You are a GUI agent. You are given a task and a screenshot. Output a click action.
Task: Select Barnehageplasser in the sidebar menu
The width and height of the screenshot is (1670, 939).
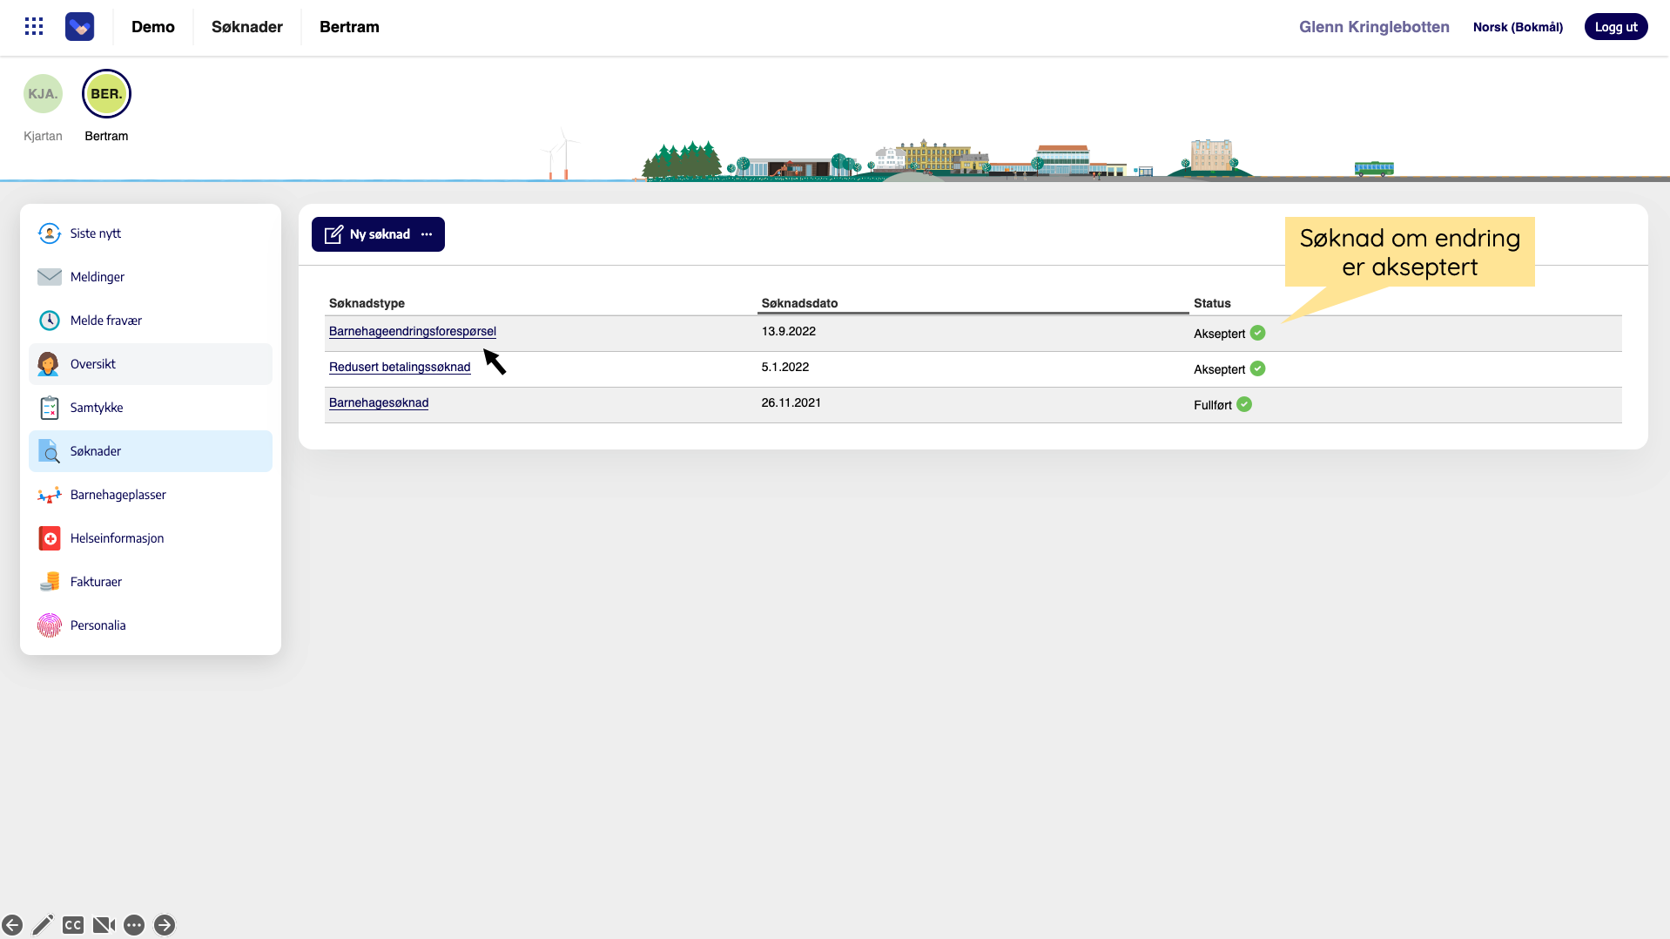[x=118, y=495]
